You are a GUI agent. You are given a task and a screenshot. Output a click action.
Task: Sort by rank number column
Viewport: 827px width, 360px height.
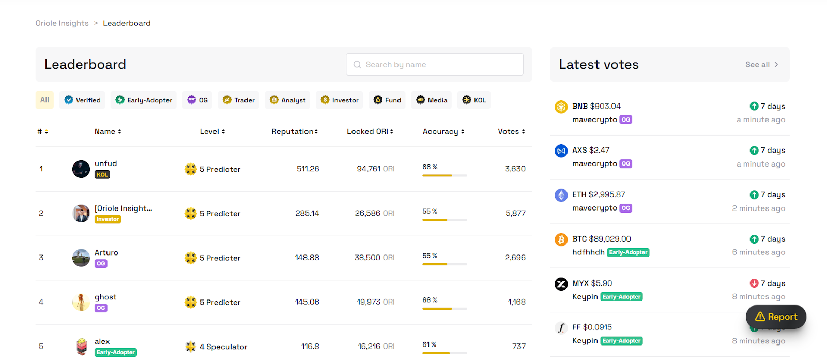coord(42,132)
